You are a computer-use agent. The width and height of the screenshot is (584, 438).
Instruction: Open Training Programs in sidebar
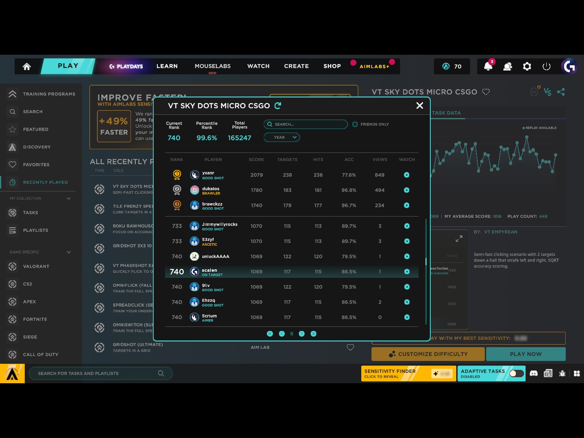coord(41,94)
